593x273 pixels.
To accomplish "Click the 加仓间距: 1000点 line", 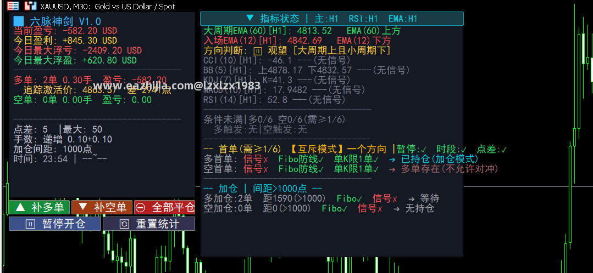I will coord(53,149).
